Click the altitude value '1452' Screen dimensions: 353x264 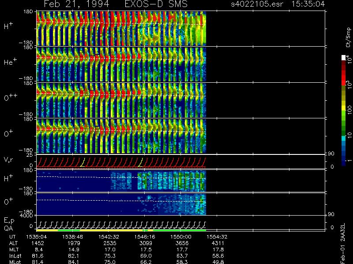tap(38, 243)
